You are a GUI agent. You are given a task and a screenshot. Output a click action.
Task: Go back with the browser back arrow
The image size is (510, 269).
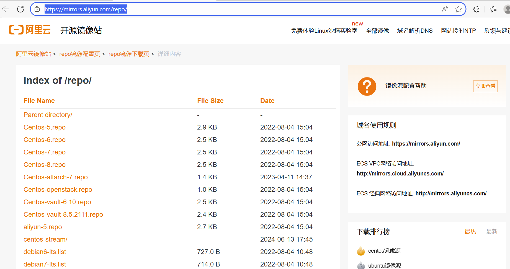tap(6, 9)
